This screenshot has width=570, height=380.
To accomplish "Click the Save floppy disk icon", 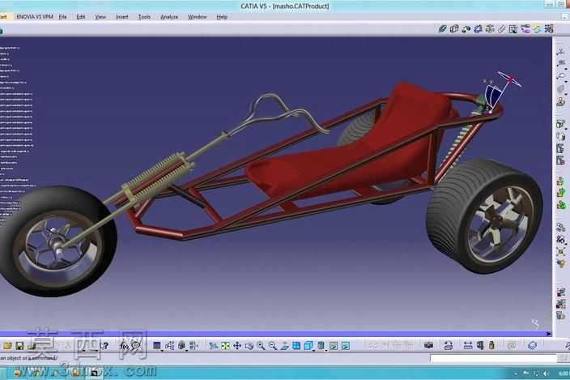I will (x=19, y=346).
